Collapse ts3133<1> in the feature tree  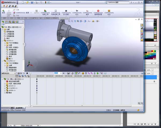point(3,41)
